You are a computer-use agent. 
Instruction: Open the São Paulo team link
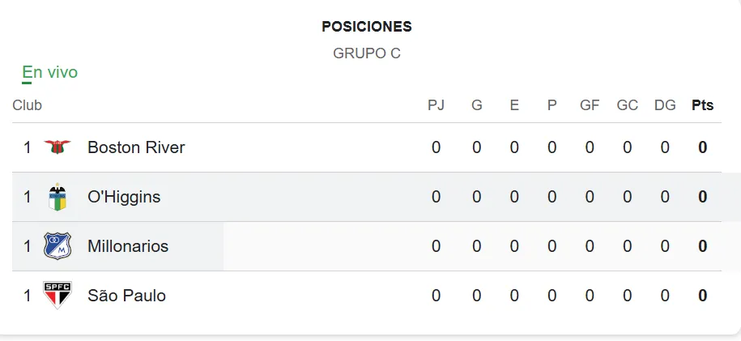click(x=126, y=296)
